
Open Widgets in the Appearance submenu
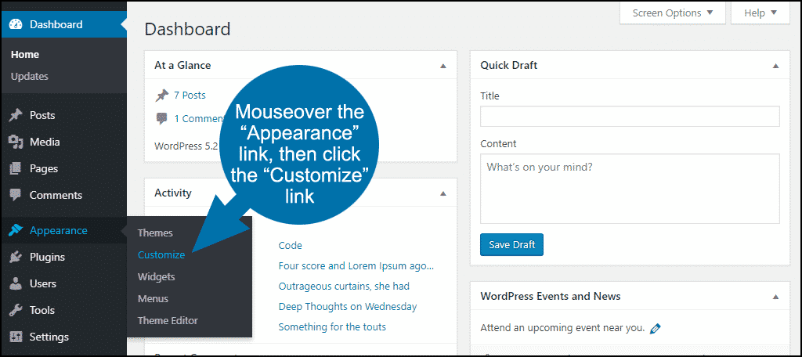tap(156, 276)
